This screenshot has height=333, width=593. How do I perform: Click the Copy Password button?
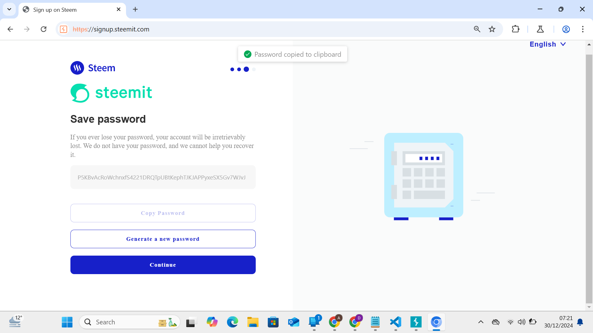coord(163,213)
